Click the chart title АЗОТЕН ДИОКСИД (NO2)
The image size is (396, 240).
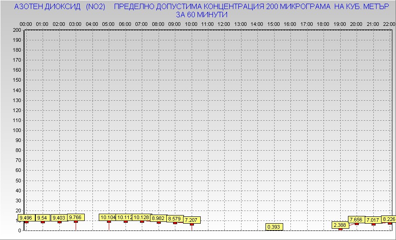(x=60, y=7)
